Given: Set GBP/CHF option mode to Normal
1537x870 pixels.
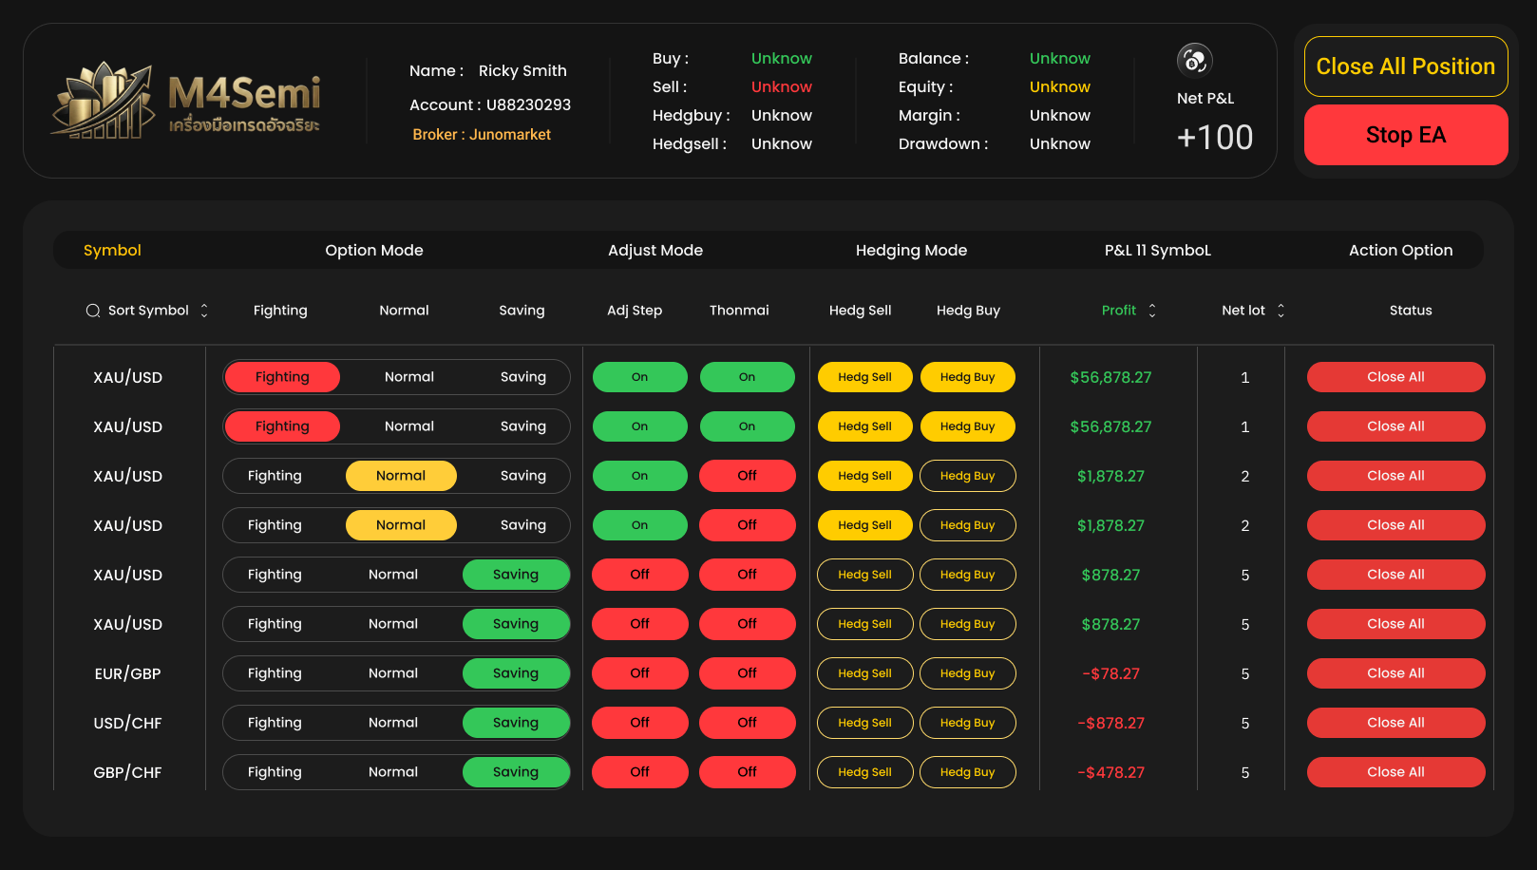Looking at the screenshot, I should tap(393, 772).
